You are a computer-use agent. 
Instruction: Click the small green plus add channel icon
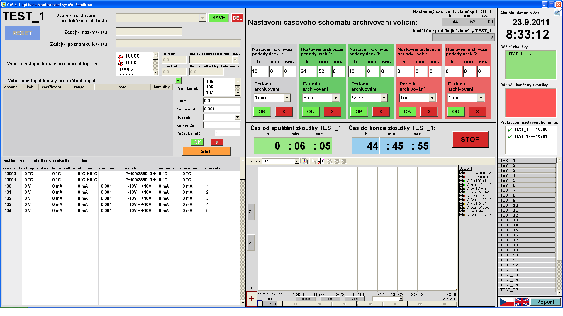point(178,80)
